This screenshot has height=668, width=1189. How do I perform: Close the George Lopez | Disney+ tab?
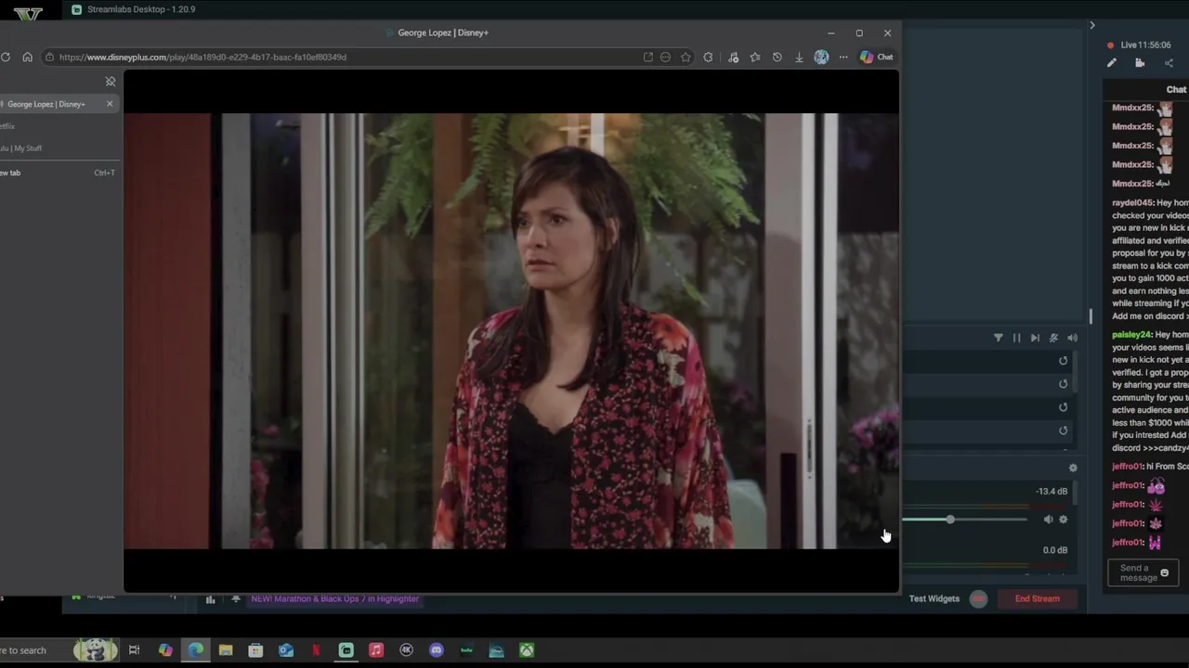pos(110,103)
